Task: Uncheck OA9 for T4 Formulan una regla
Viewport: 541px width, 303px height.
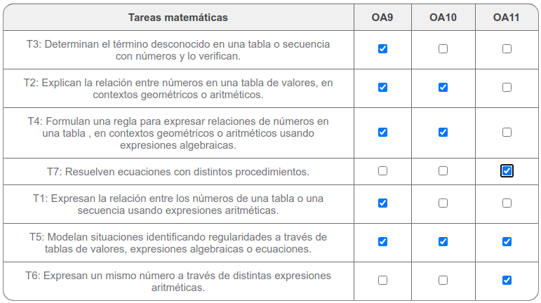Action: 382,133
